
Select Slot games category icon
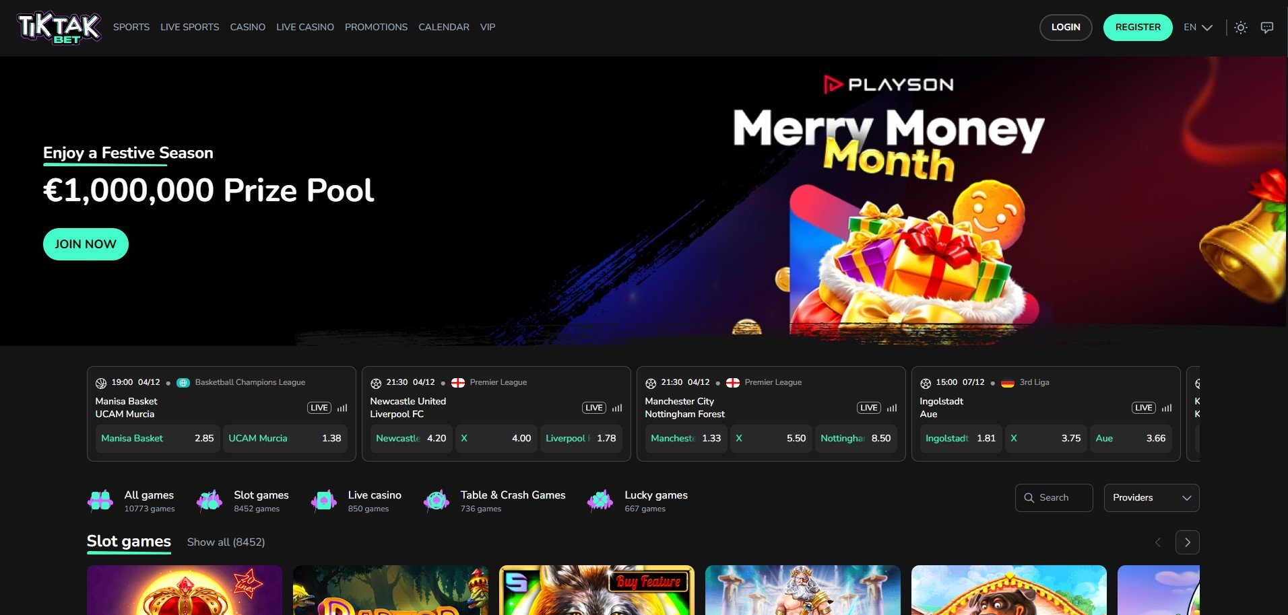click(210, 501)
